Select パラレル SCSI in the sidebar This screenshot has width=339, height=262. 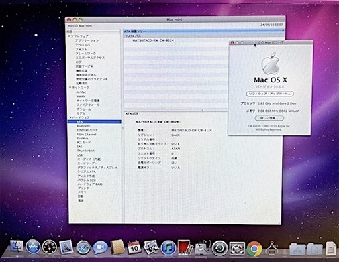point(87,180)
